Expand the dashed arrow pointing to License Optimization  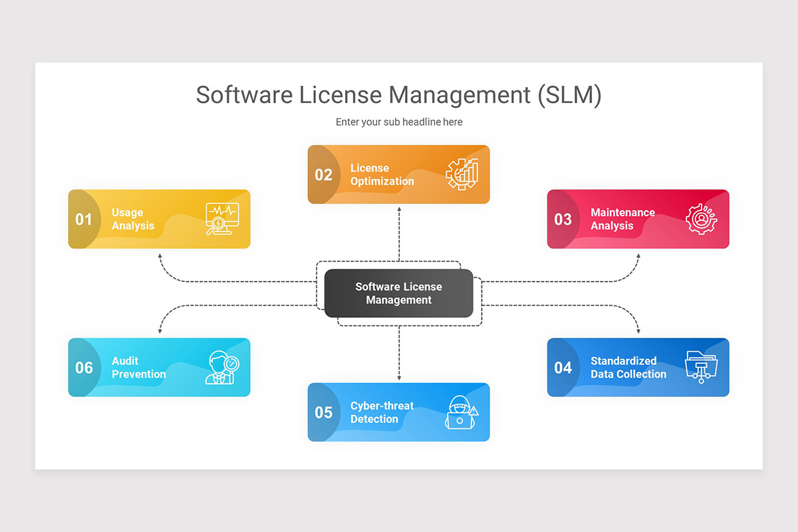tap(398, 233)
